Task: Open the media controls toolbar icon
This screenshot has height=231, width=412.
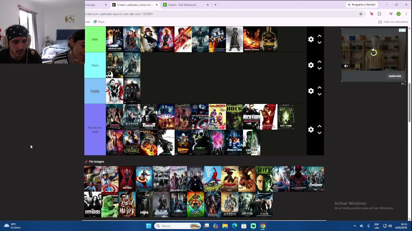Action: point(391,14)
